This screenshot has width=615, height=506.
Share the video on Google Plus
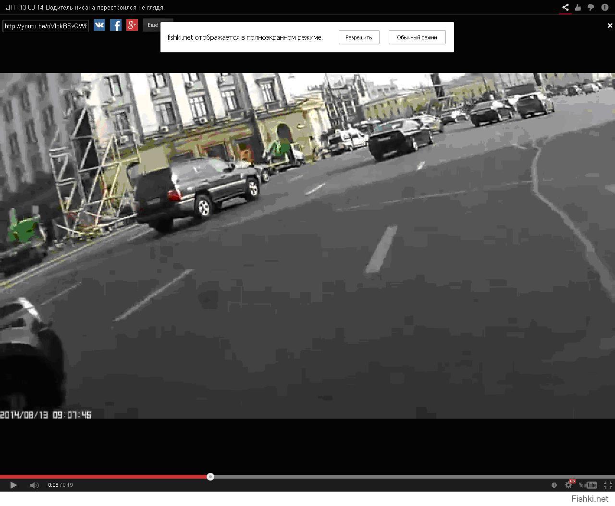click(x=132, y=25)
